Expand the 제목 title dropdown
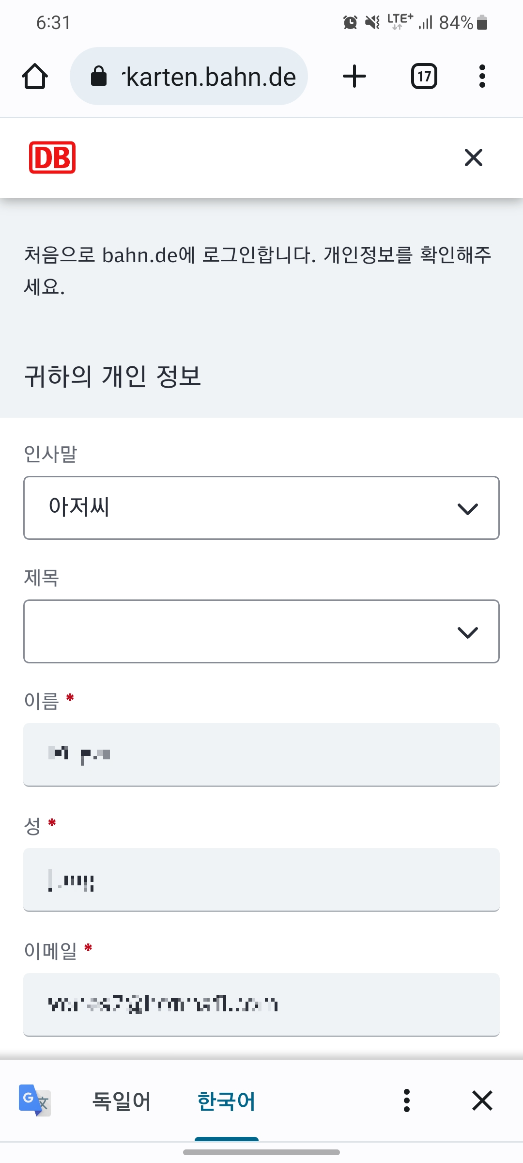 click(261, 631)
